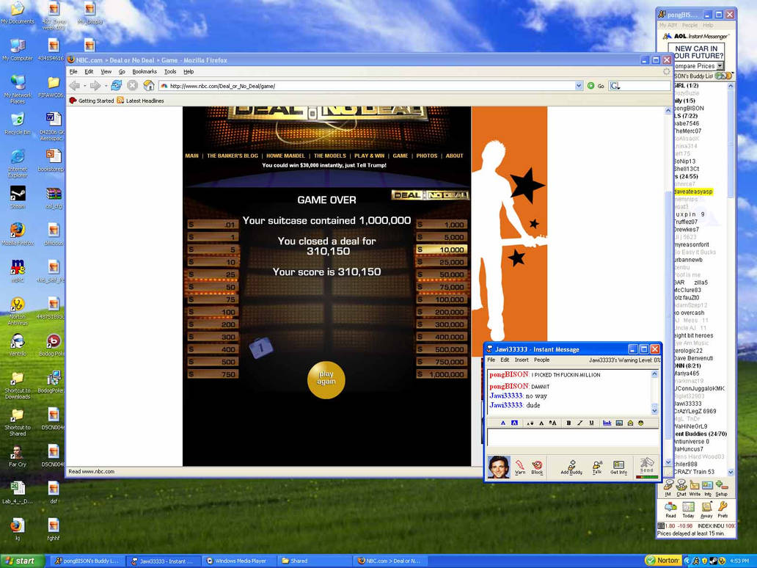This screenshot has height=568, width=757.
Task: Insert a smiley in the instant message
Action: click(x=640, y=423)
